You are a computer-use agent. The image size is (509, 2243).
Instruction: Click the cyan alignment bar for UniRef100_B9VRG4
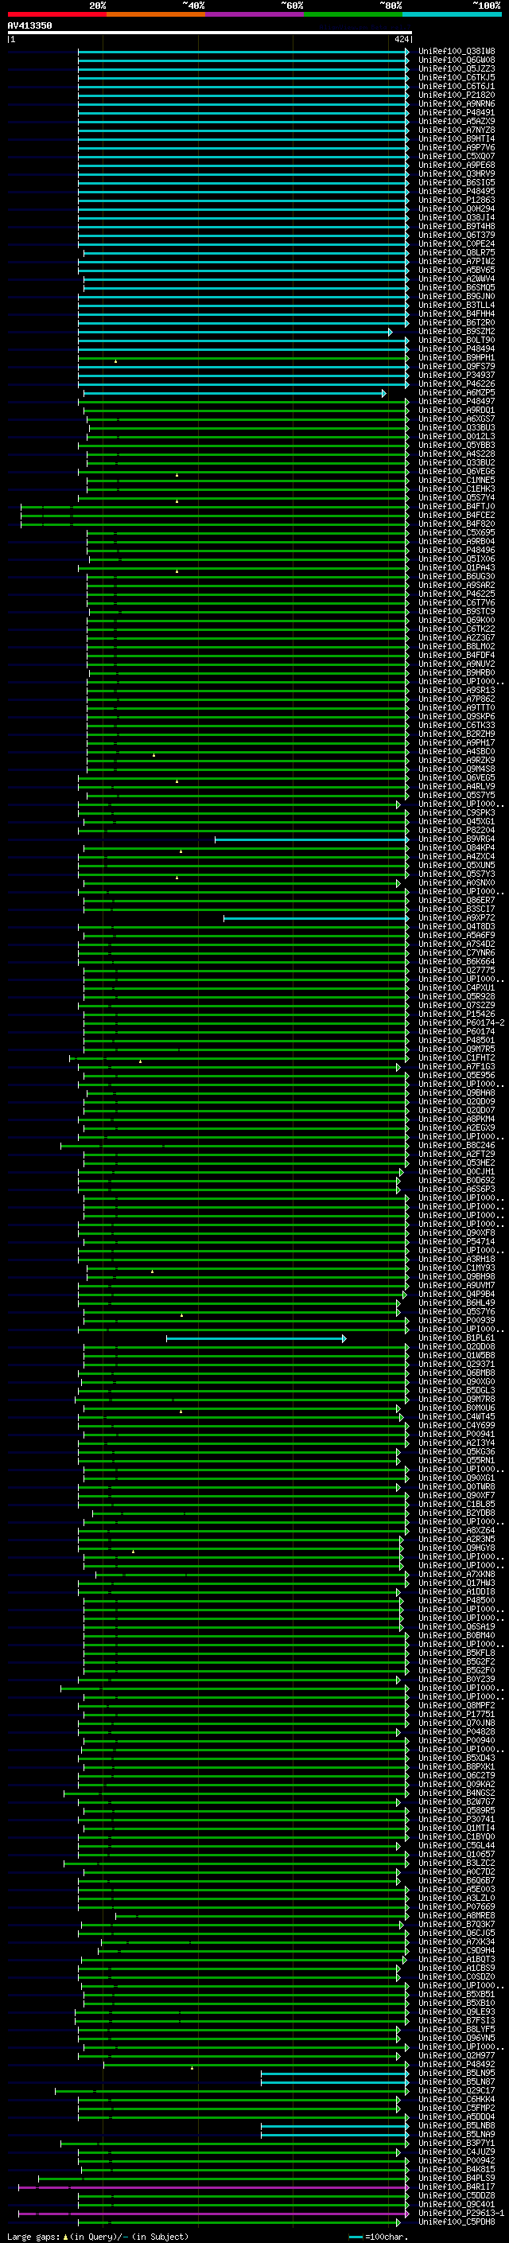[312, 839]
